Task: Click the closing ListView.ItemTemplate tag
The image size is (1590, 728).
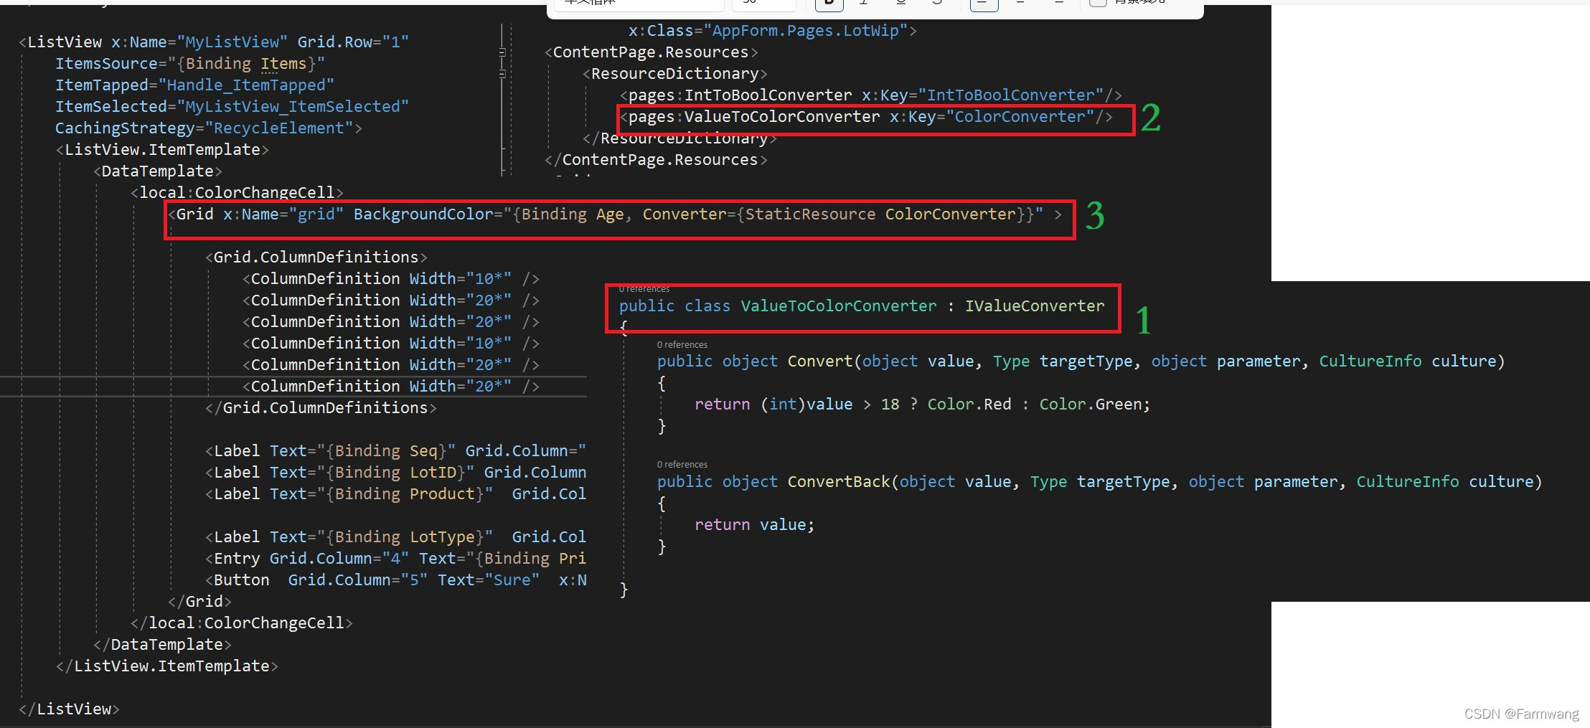Action: pyautogui.click(x=166, y=666)
